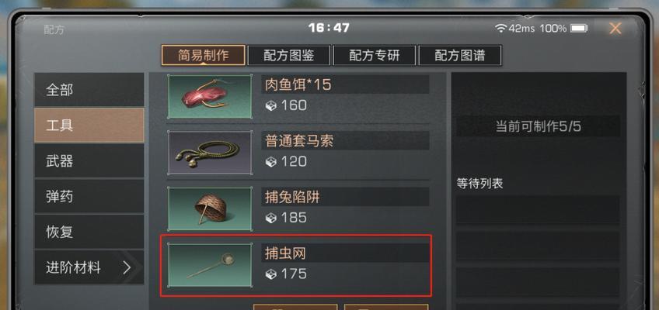Viewport: 659px width, 310px height.
Task: Click the battery indicator icon
Action: (579, 29)
